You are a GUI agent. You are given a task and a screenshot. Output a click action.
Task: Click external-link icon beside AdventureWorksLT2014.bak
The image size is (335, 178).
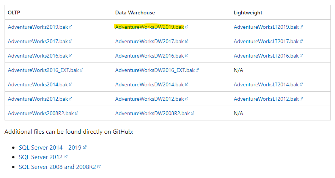pyautogui.click(x=301, y=84)
